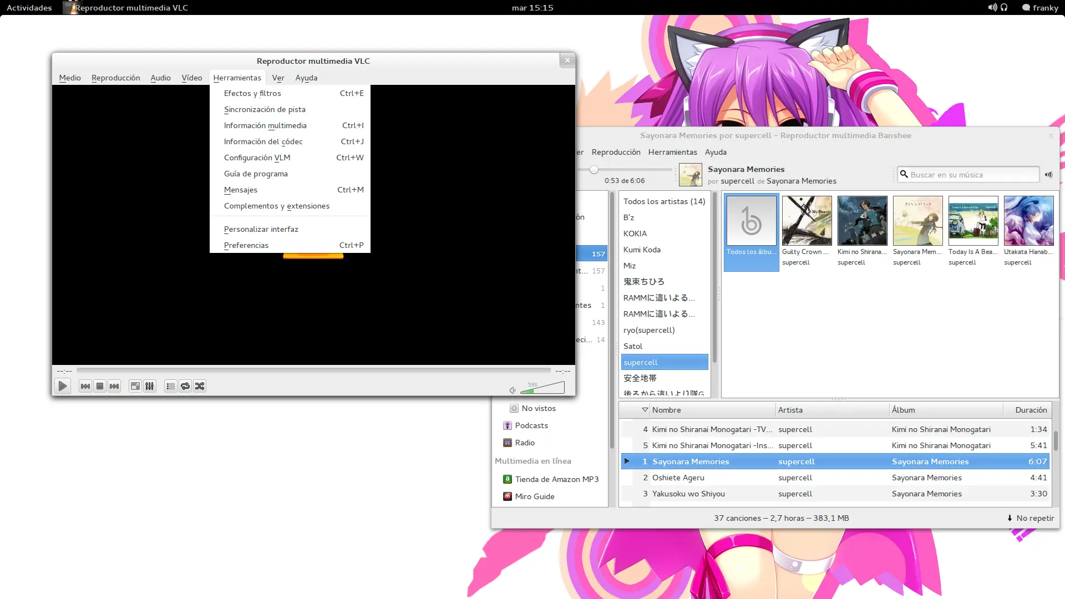The width and height of the screenshot is (1065, 599).
Task: Select the Oshiete Ageru track row
Action: point(835,478)
